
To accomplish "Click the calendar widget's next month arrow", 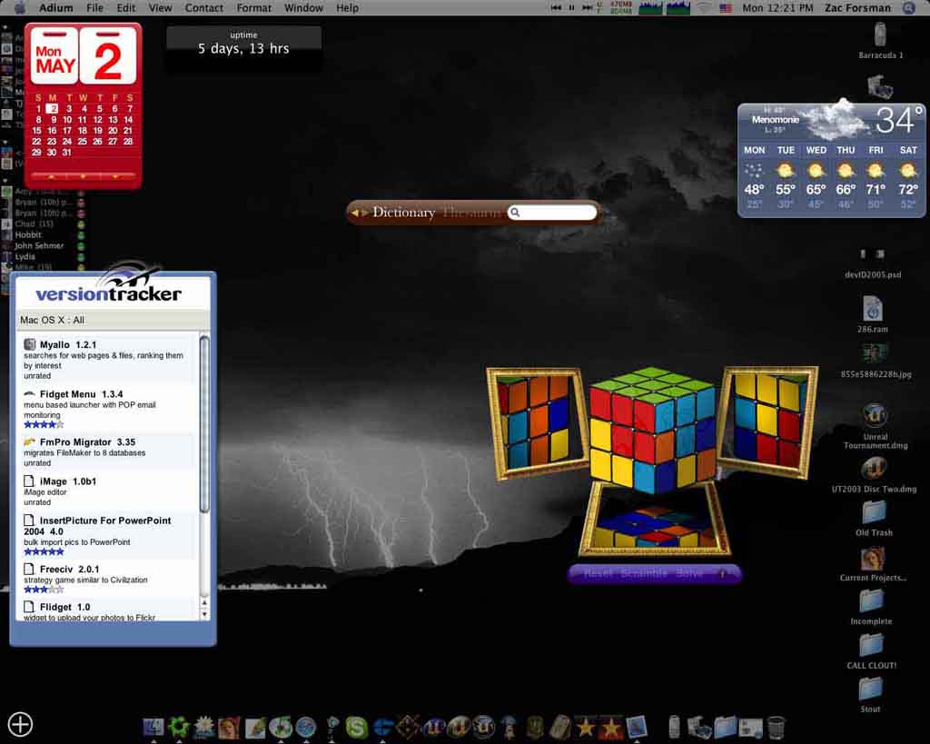I will click(x=116, y=176).
